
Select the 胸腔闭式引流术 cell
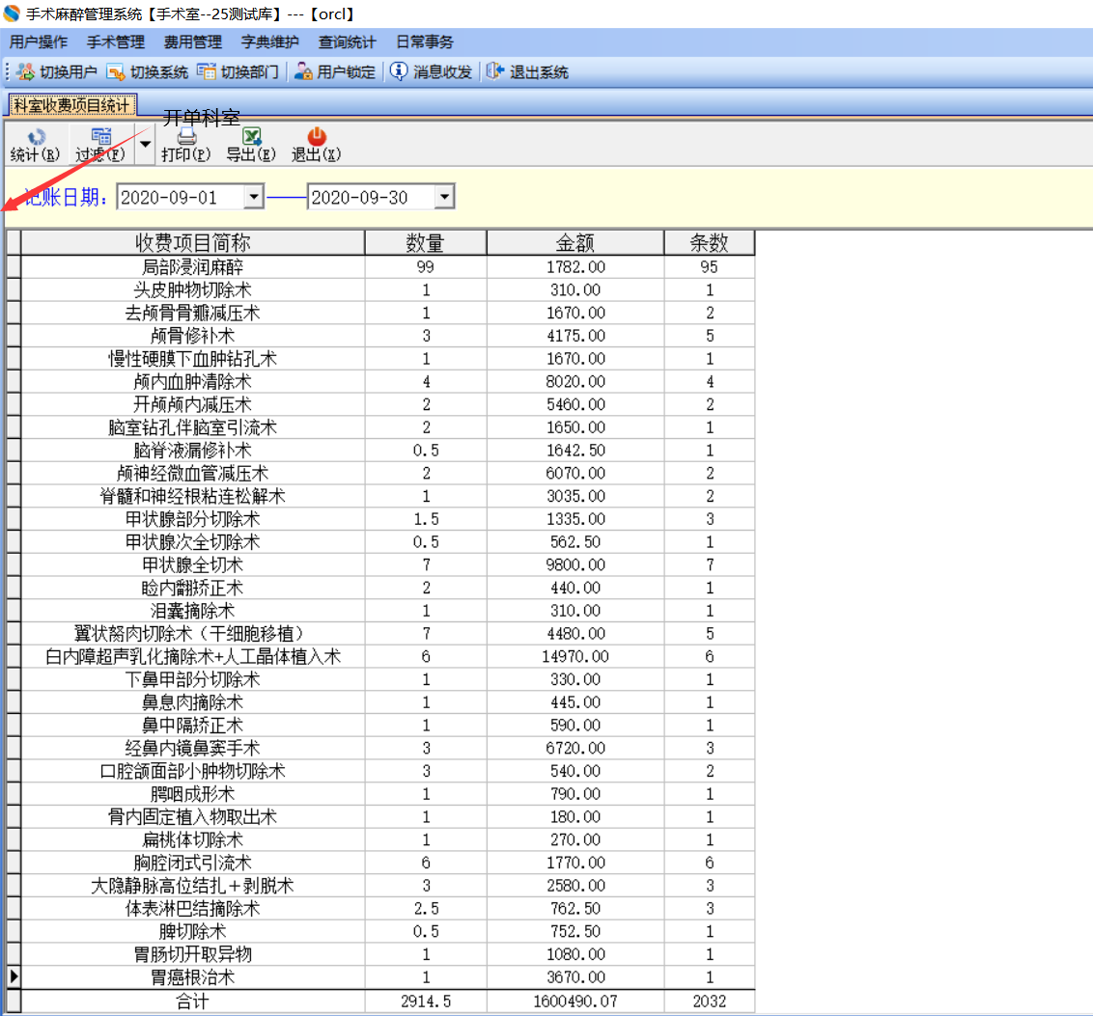point(193,863)
